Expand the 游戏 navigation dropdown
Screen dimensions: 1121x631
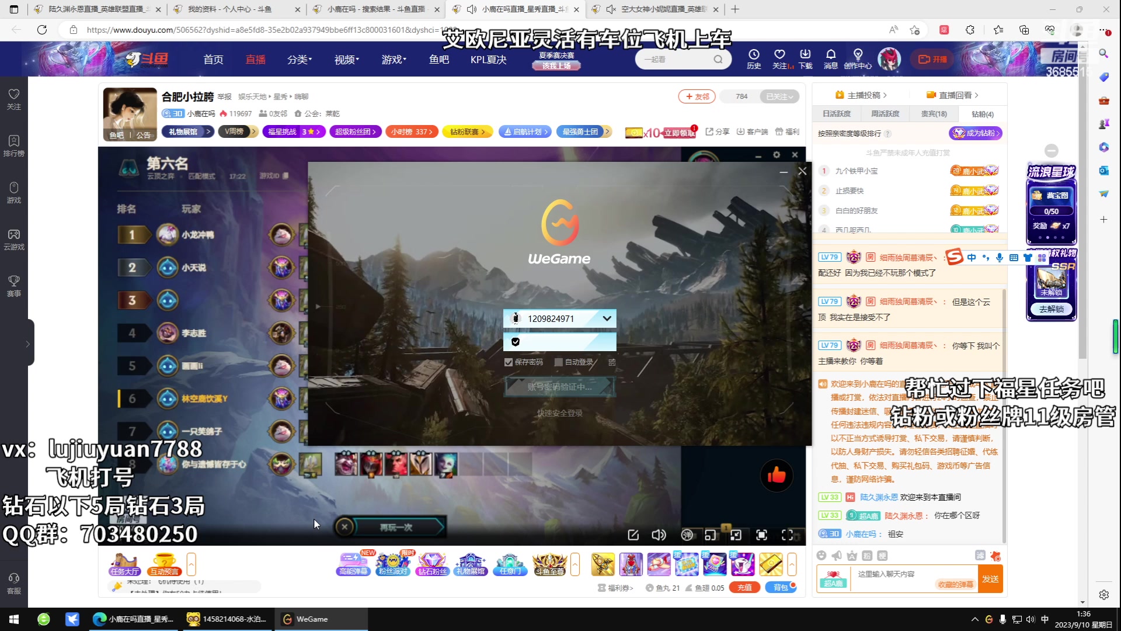(x=394, y=59)
